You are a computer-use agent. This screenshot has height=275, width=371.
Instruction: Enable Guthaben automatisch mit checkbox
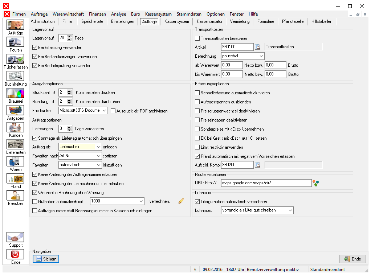35,202
